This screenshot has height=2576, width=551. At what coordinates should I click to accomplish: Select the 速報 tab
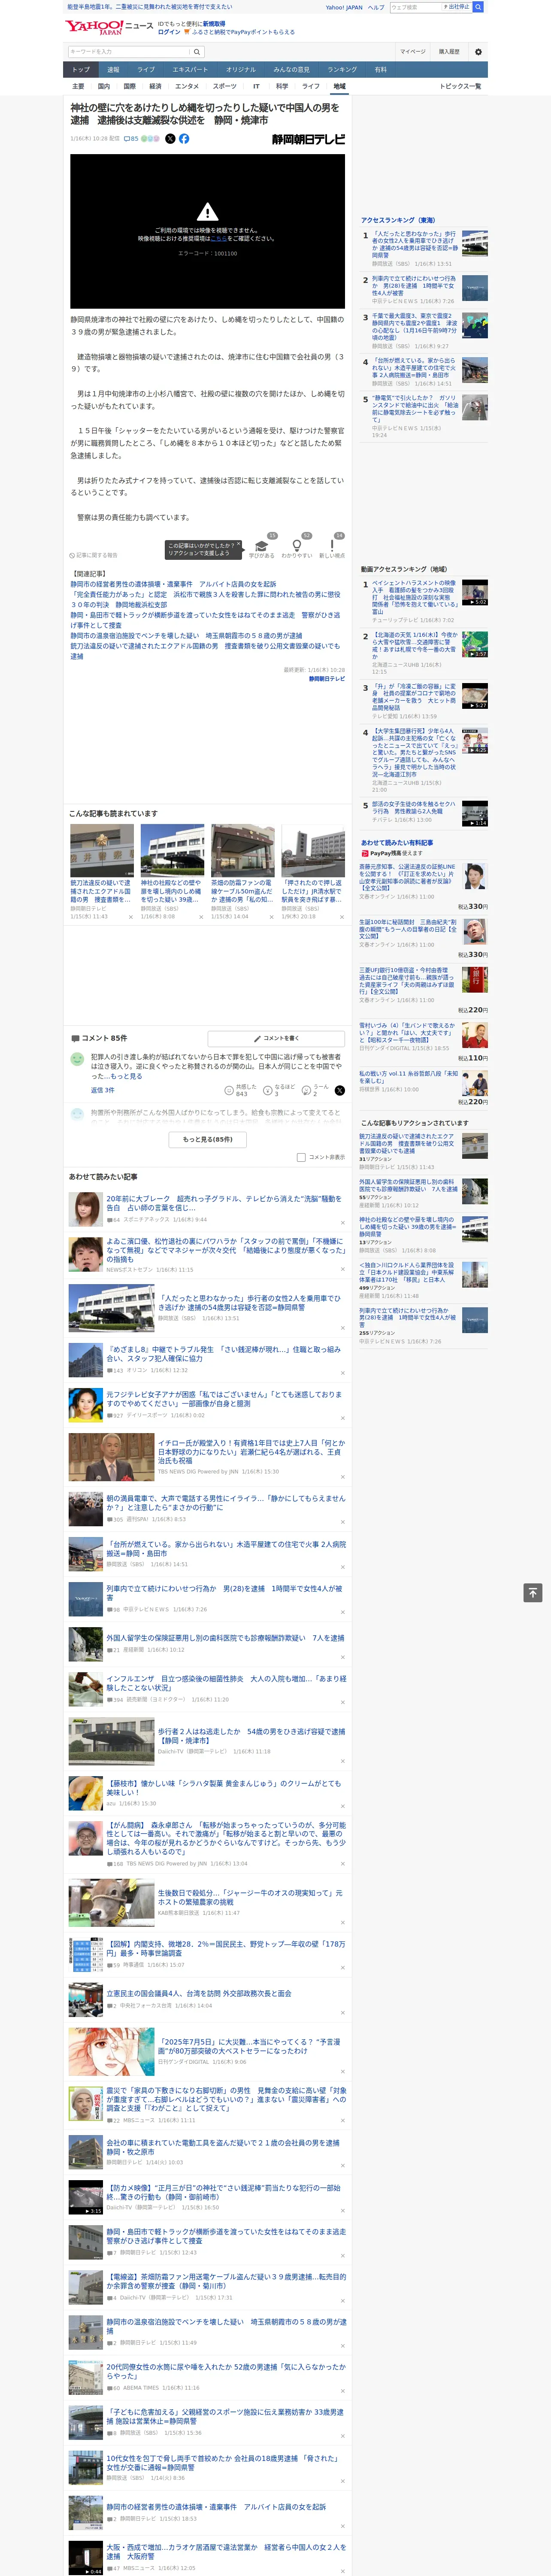point(113,70)
